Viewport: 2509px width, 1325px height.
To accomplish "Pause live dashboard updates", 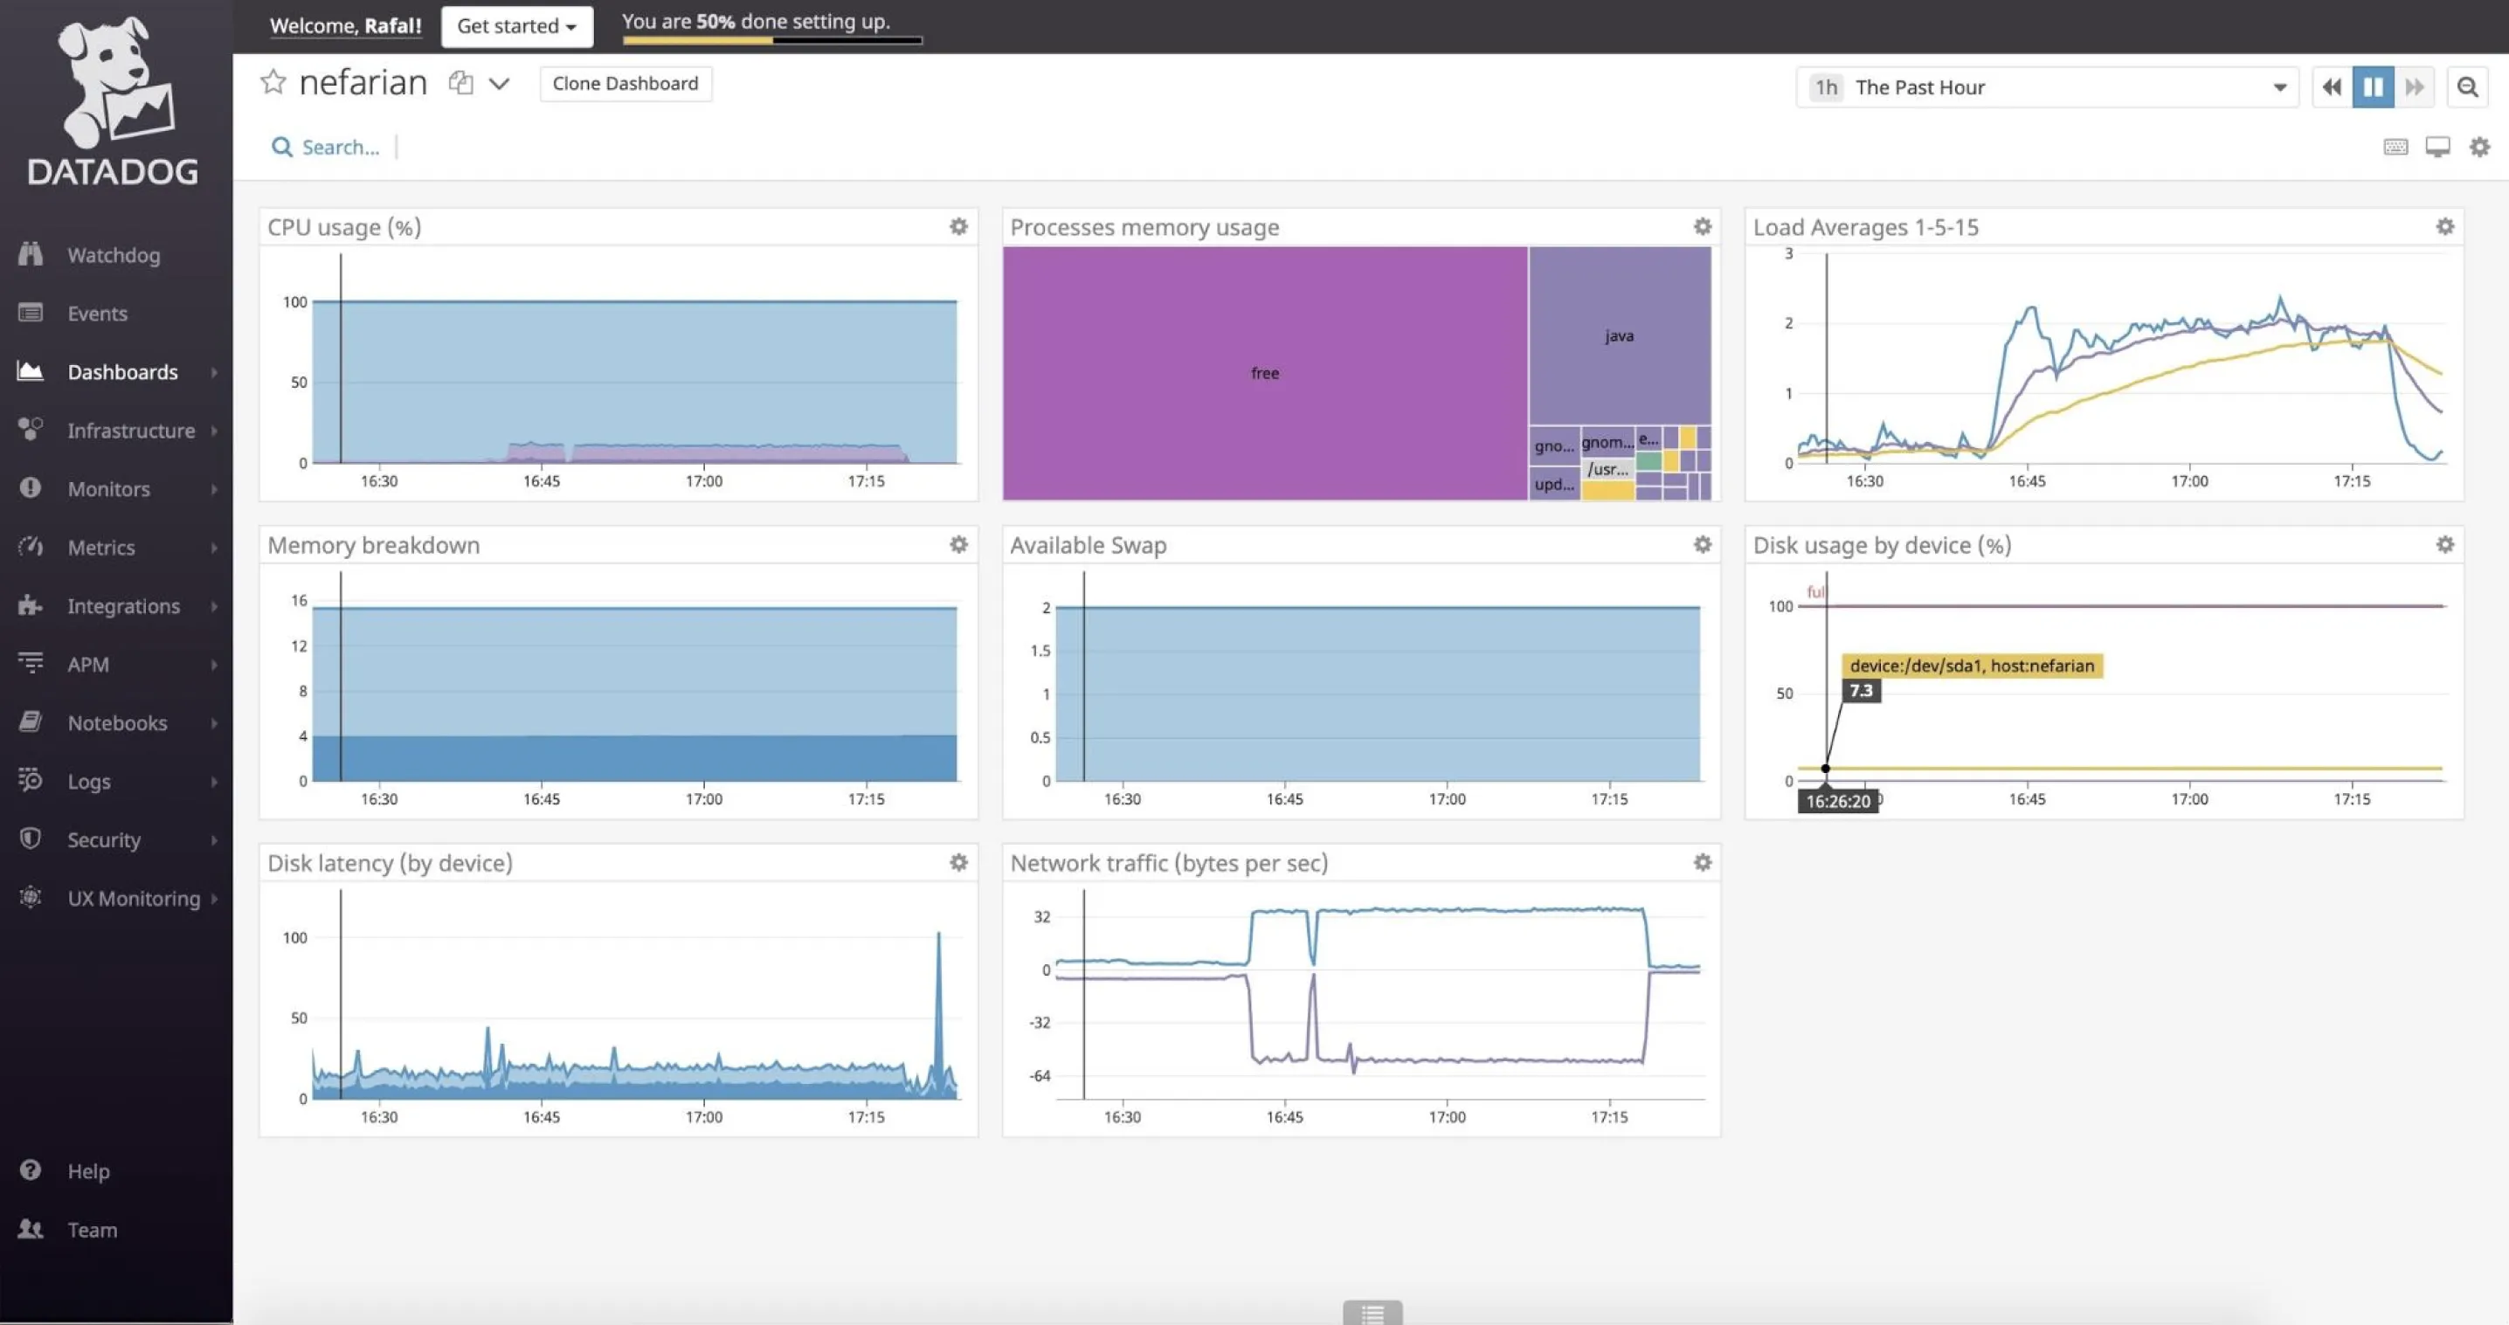I will click(2373, 86).
